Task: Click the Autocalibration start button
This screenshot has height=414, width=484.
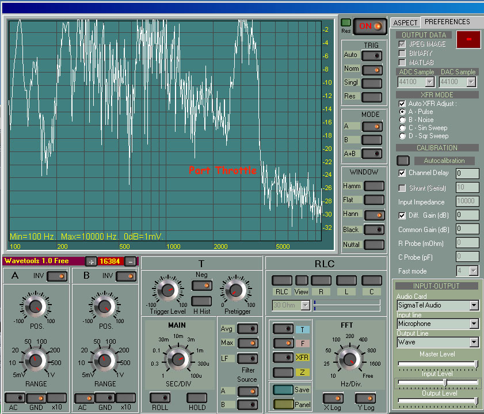Action: (403, 161)
